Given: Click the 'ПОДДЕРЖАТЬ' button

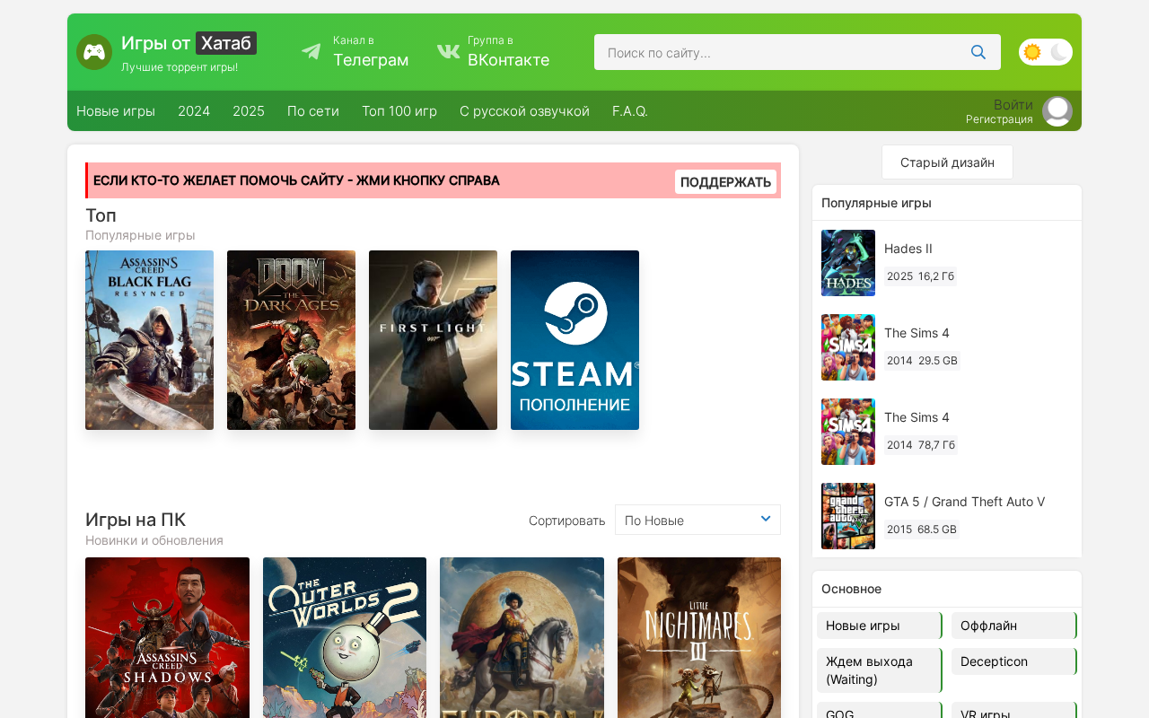Looking at the screenshot, I should click(x=725, y=181).
